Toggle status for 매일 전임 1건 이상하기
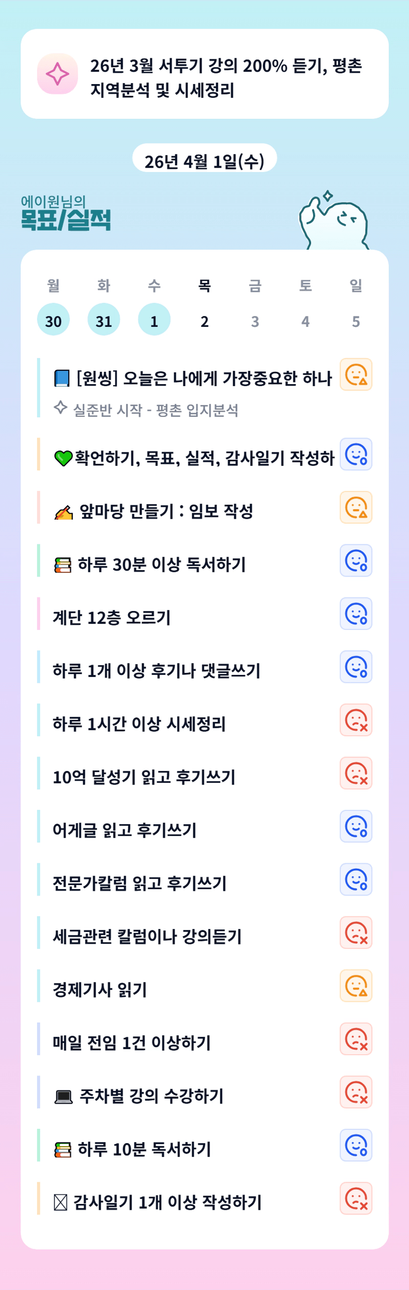 pyautogui.click(x=356, y=1039)
